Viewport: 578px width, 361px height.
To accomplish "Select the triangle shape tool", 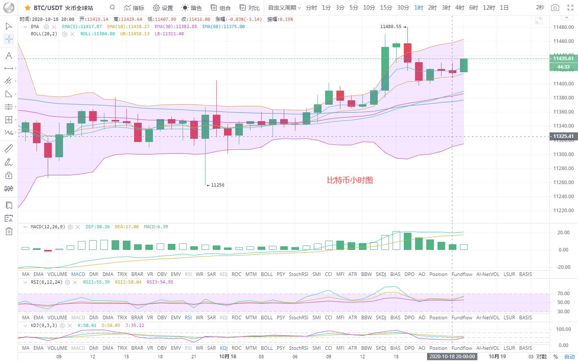I will (x=9, y=94).
